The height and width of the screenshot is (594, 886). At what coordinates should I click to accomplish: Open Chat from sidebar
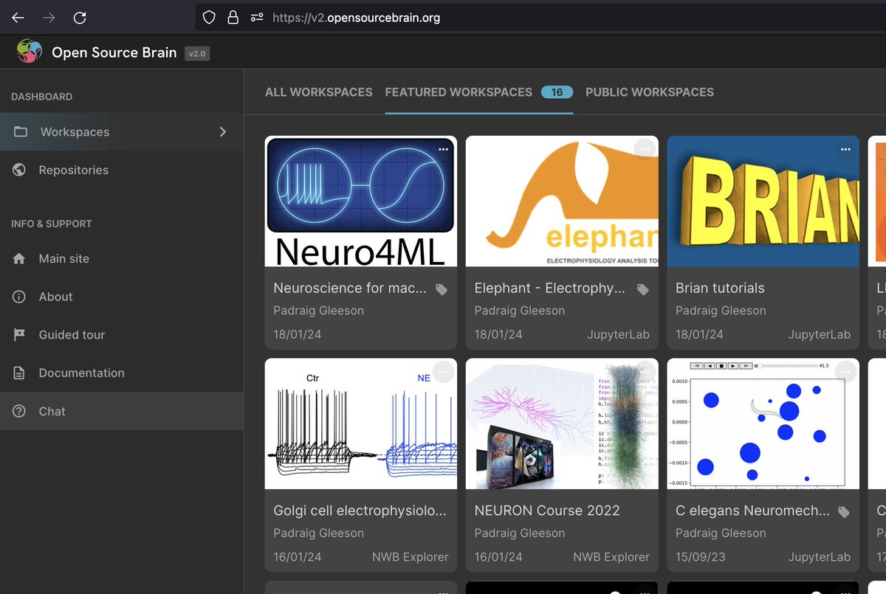[x=122, y=411]
